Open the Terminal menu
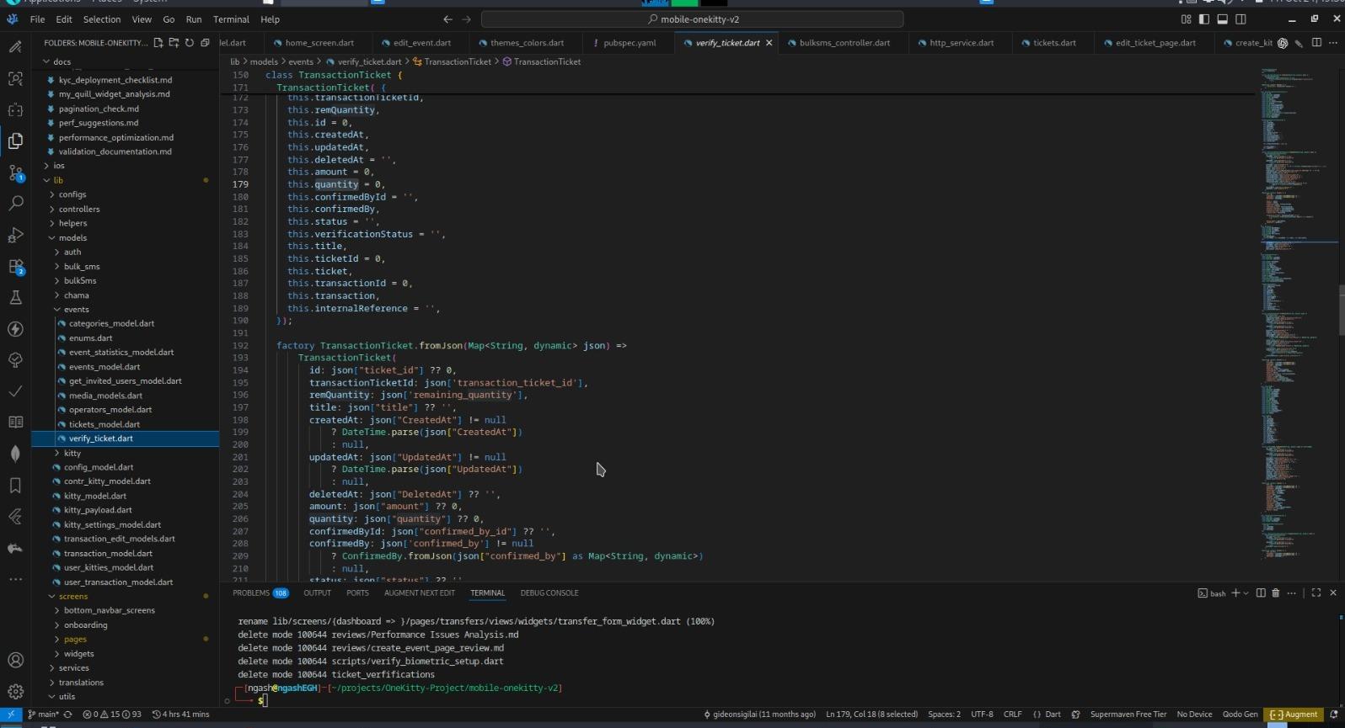1345x728 pixels. click(x=231, y=19)
